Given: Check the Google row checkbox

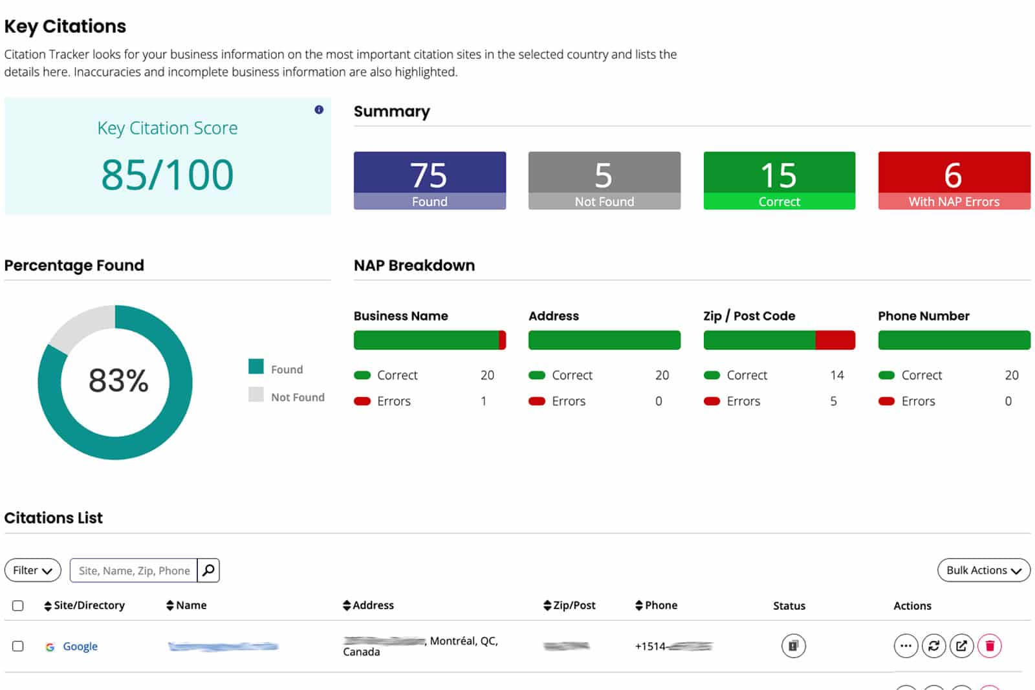Looking at the screenshot, I should pyautogui.click(x=18, y=646).
